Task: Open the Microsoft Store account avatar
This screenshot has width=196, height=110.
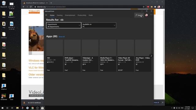Action: pyautogui.click(x=146, y=15)
